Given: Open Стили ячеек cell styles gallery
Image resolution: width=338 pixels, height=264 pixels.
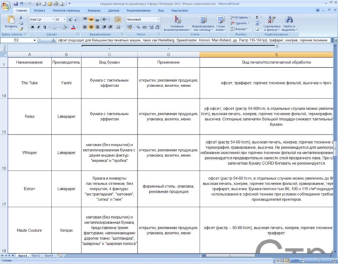Looking at the screenshot, I should [220, 24].
